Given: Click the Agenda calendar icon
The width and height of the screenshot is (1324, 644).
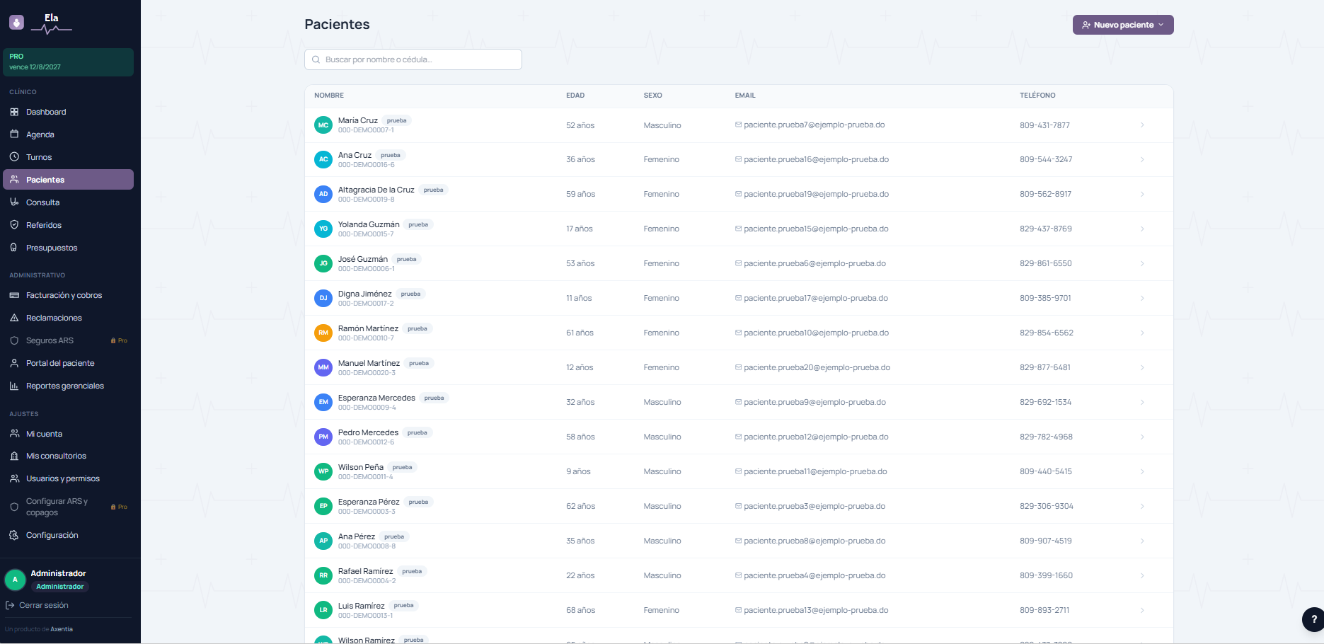Looking at the screenshot, I should (14, 134).
